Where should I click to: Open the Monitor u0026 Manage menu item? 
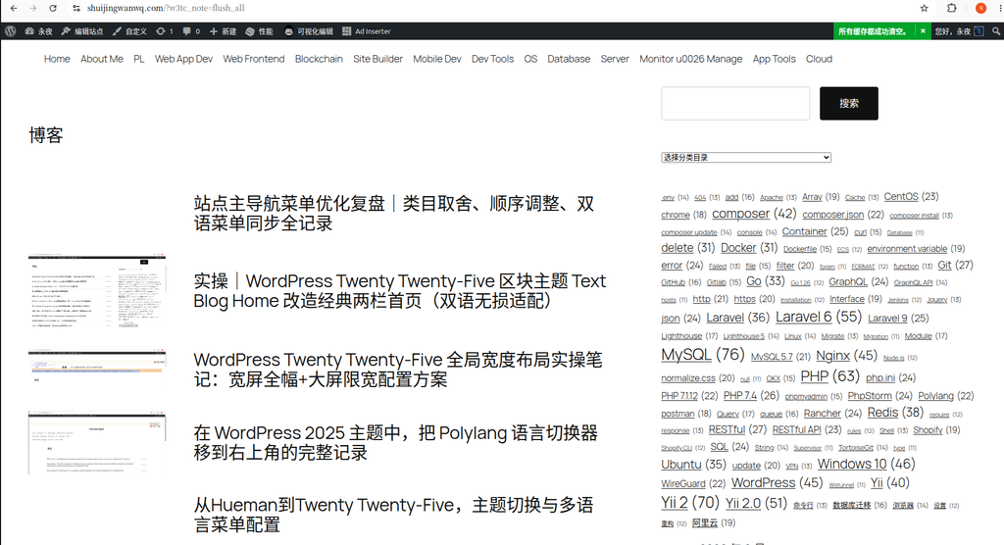click(x=691, y=59)
